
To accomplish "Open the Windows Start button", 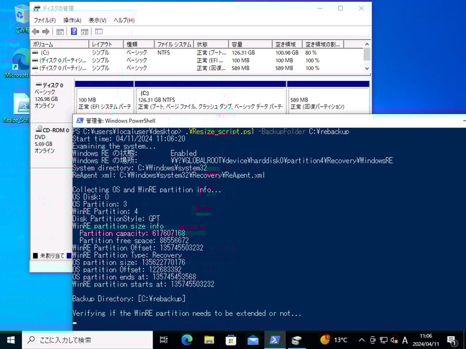I will pyautogui.click(x=10, y=340).
